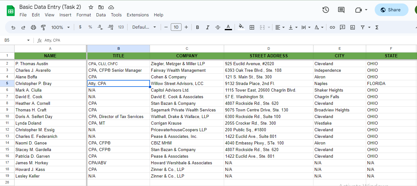Click the document title Basic Data Entry

tap(50, 7)
